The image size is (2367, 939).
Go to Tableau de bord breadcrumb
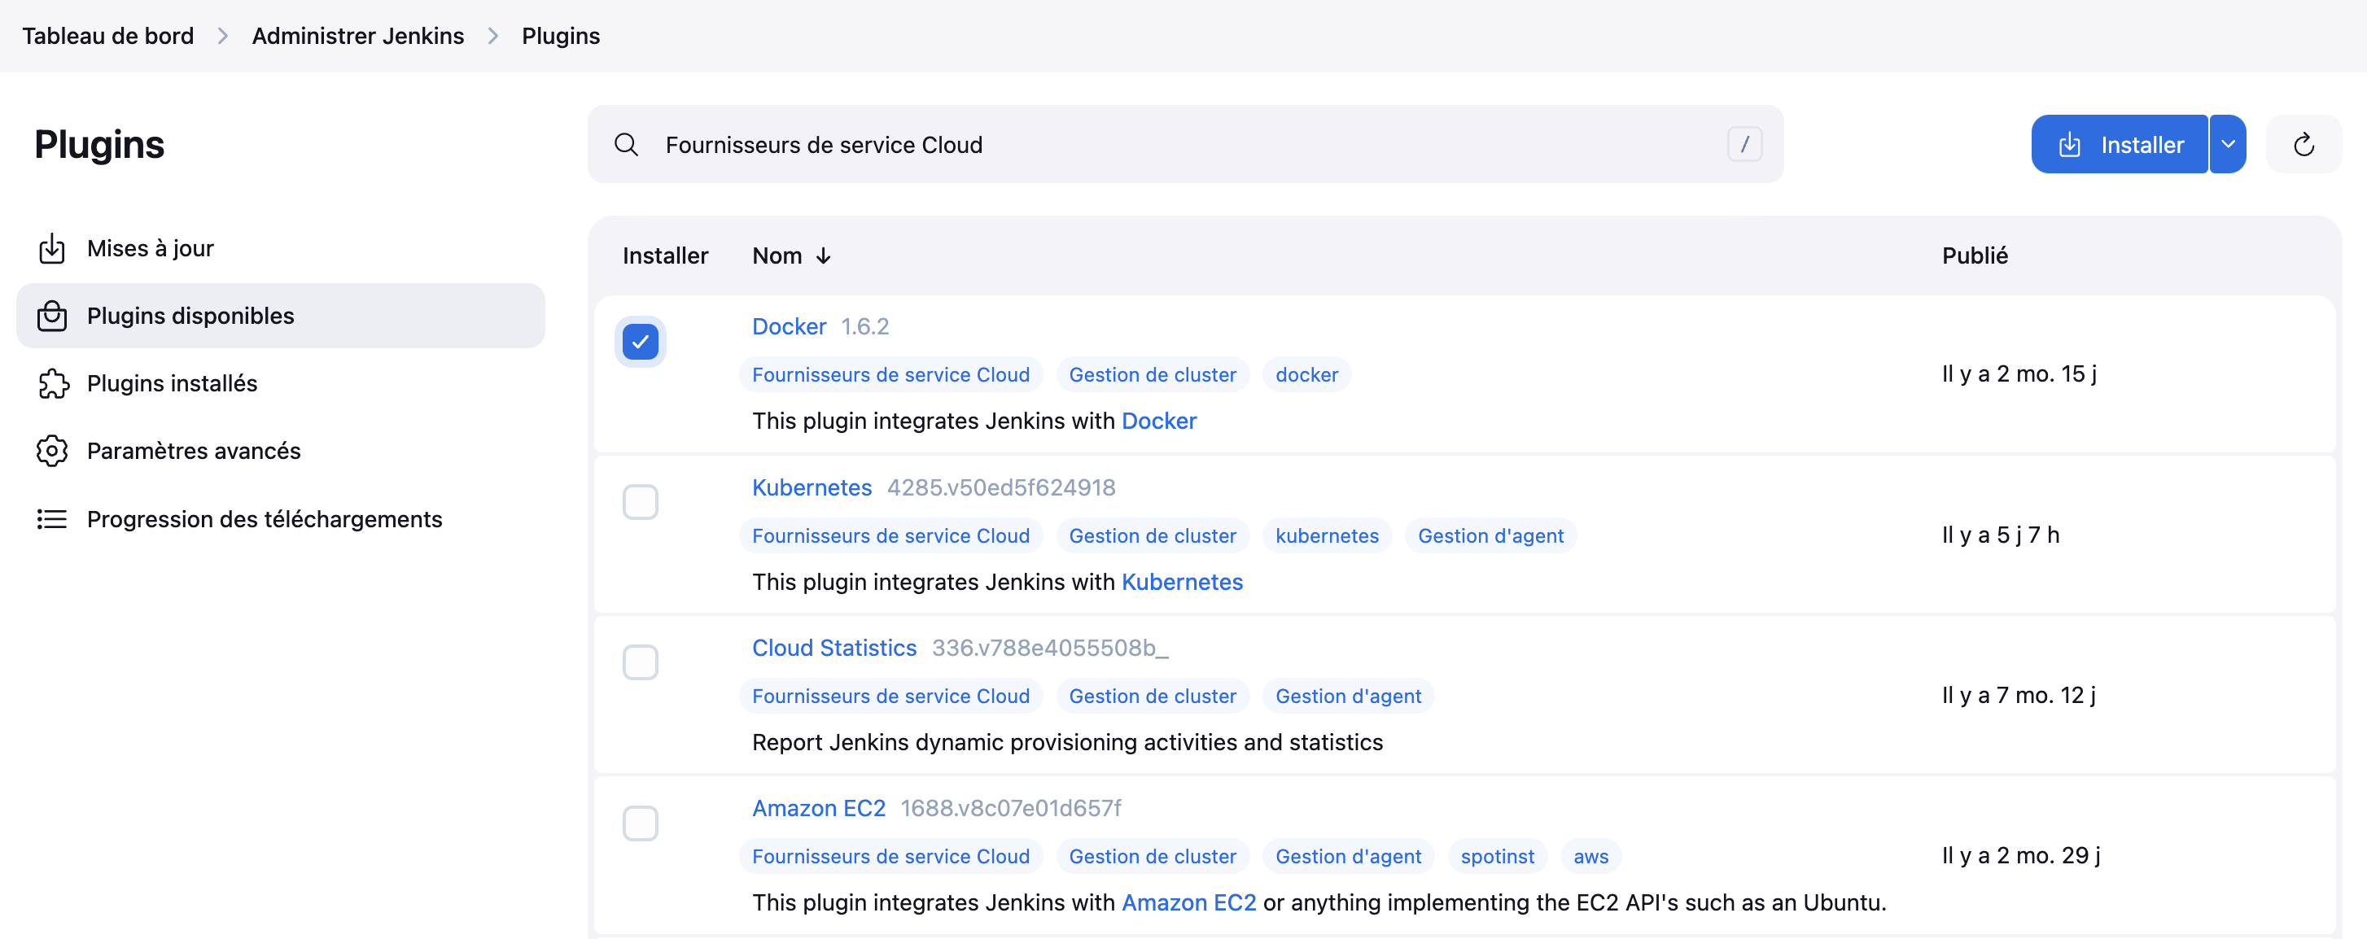[107, 36]
